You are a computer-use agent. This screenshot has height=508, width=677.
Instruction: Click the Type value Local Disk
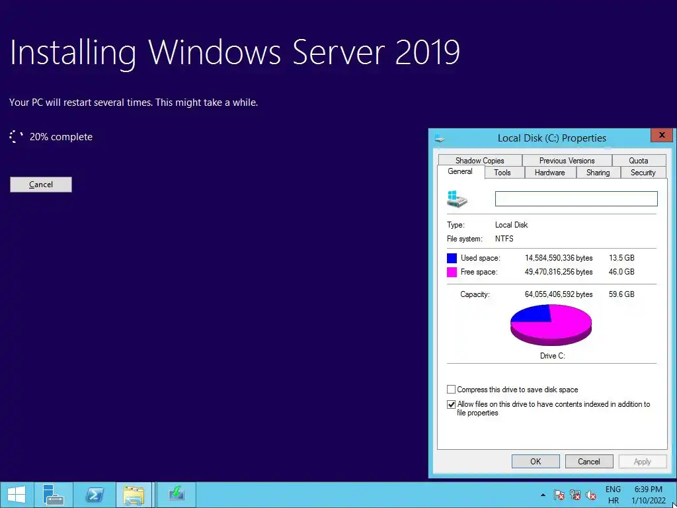tap(511, 225)
